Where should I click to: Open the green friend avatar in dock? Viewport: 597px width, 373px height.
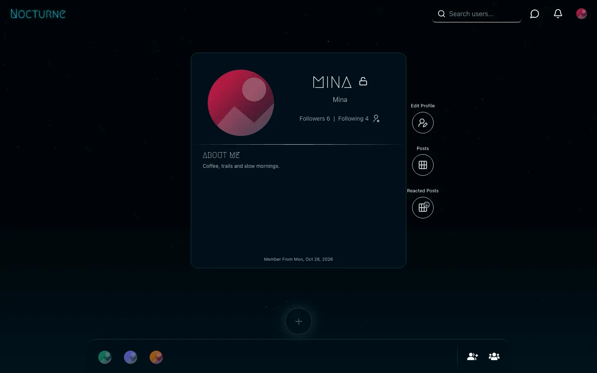105,357
